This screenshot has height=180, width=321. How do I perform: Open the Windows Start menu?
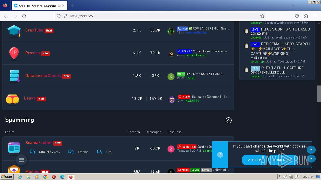click(x=7, y=177)
